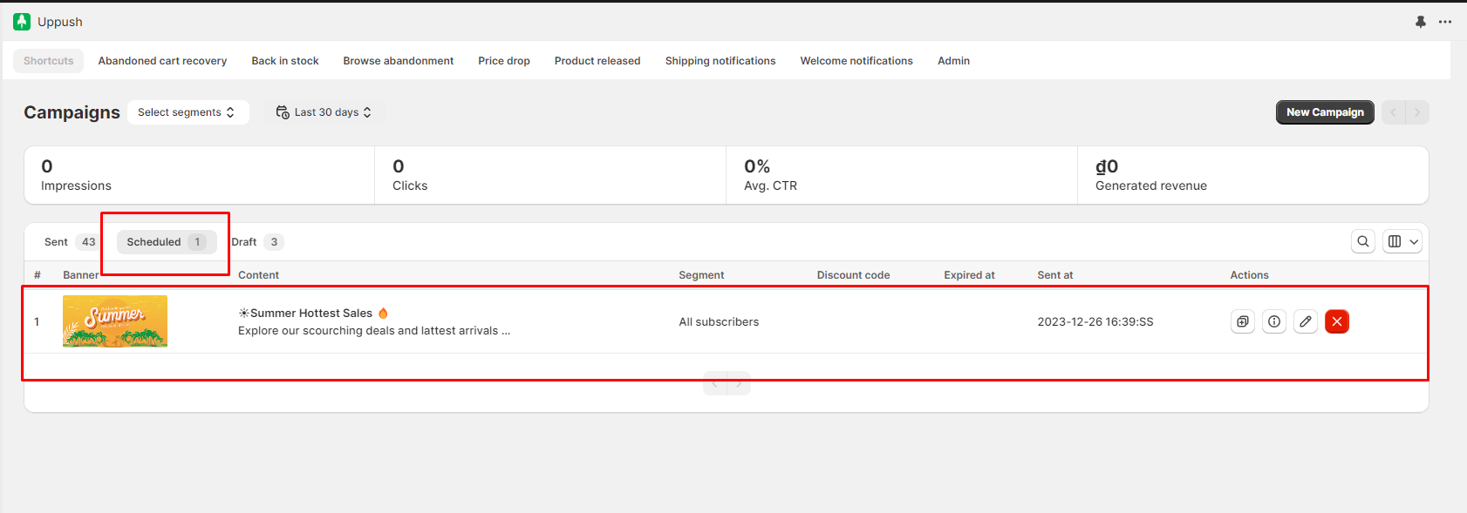Open Welcome notifications page

(x=856, y=61)
